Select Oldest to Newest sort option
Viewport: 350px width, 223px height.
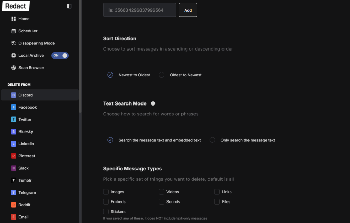point(162,75)
